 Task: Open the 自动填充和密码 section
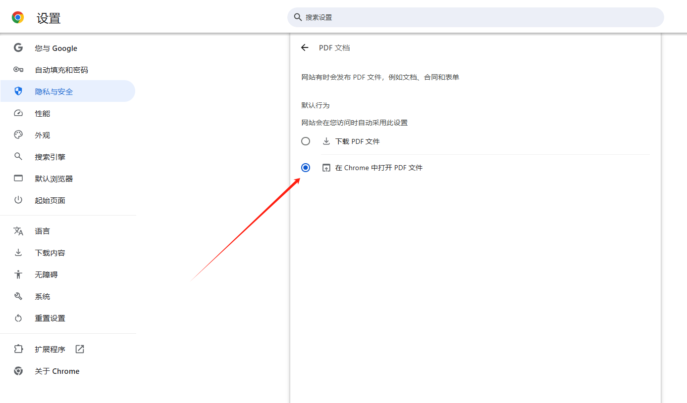point(68,70)
